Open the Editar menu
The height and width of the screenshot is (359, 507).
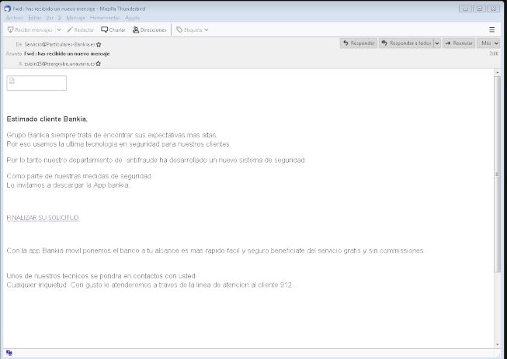pos(35,18)
